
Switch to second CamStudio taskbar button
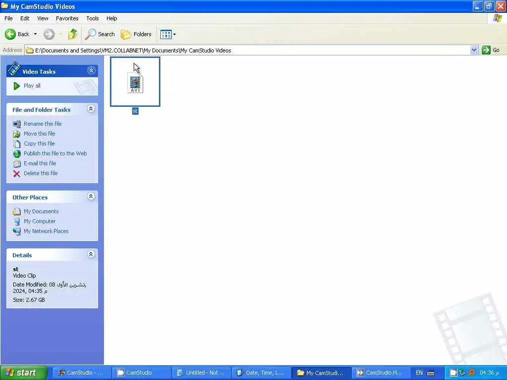[x=142, y=373]
